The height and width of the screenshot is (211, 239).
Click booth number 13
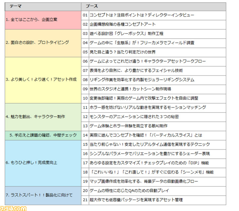pos(85,126)
